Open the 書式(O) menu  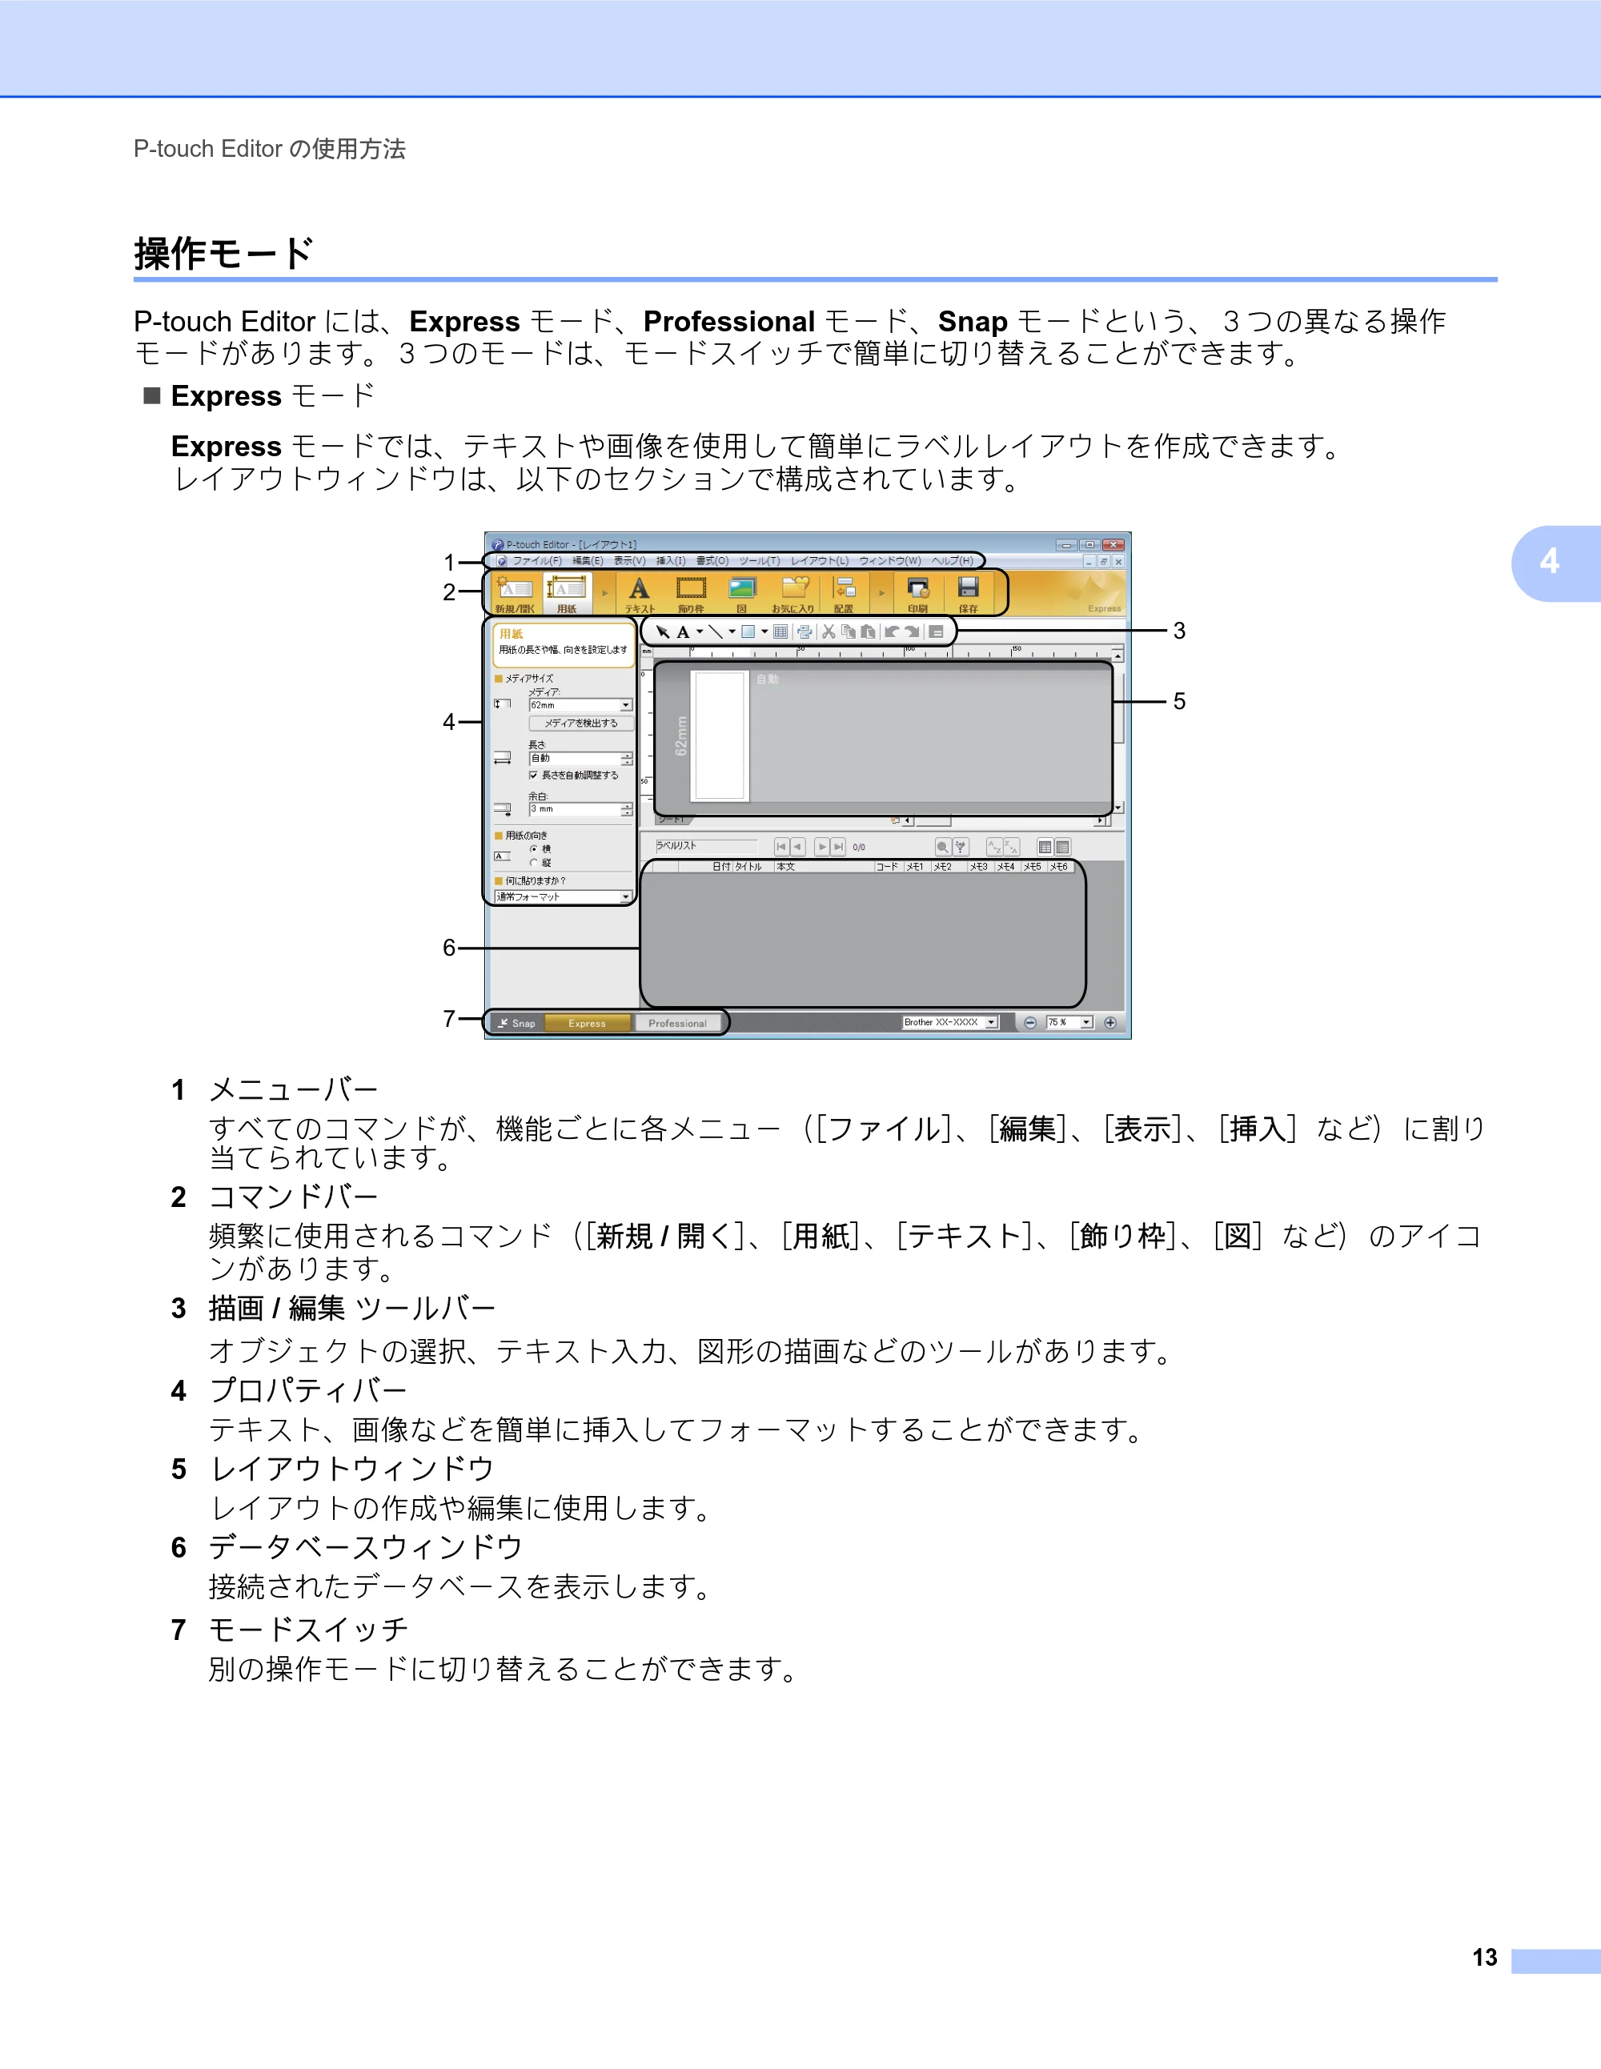tap(712, 561)
